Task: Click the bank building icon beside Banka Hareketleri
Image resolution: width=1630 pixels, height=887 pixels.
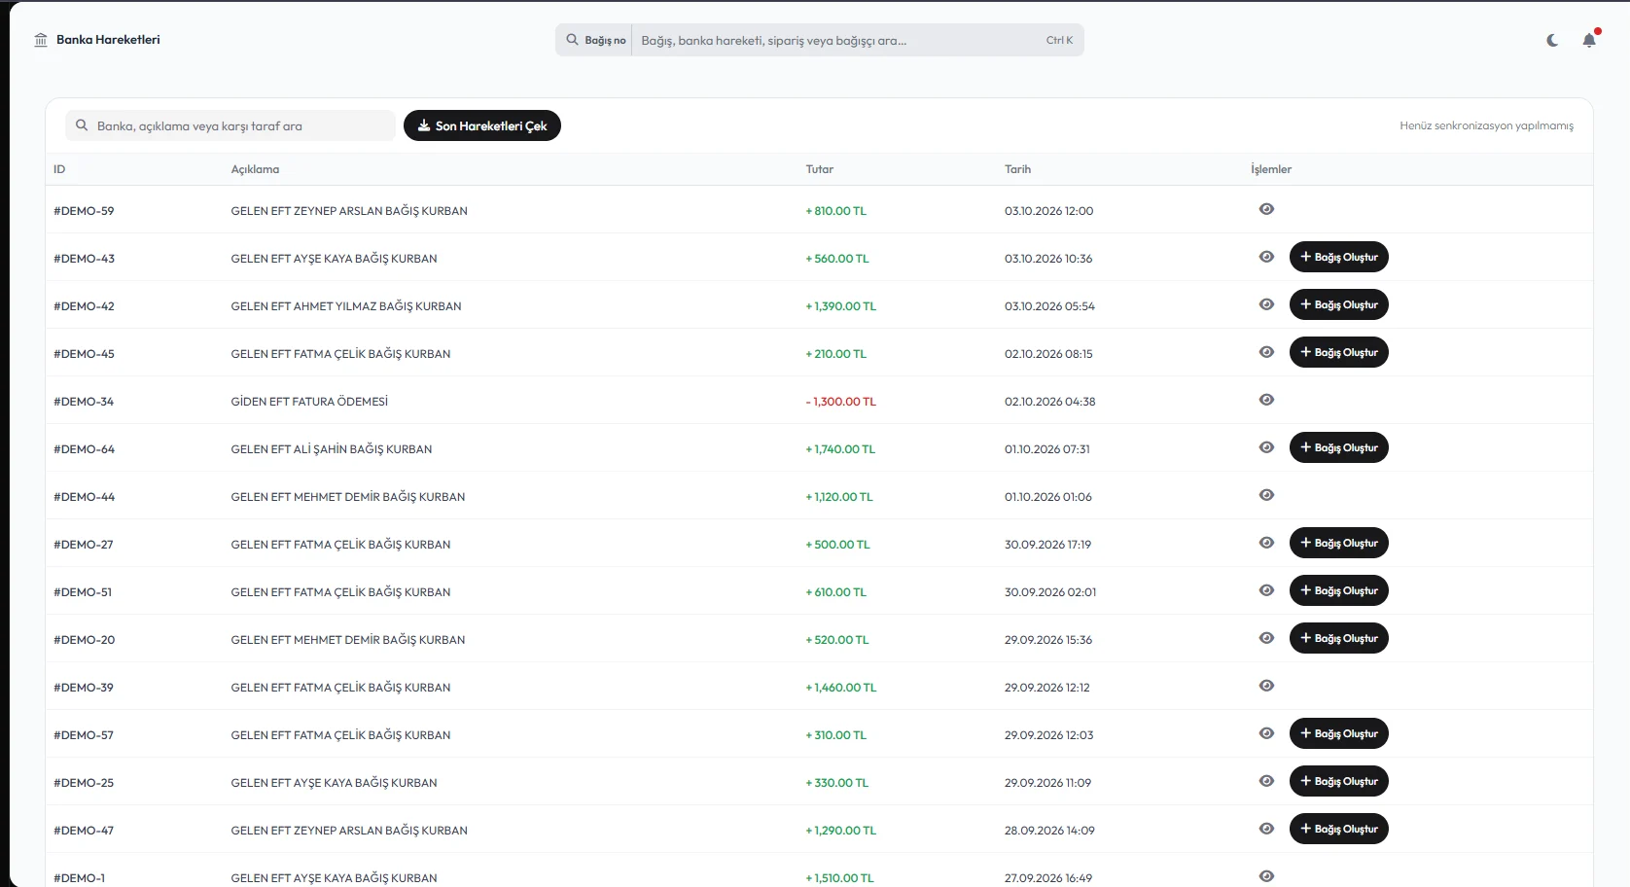Action: click(41, 40)
